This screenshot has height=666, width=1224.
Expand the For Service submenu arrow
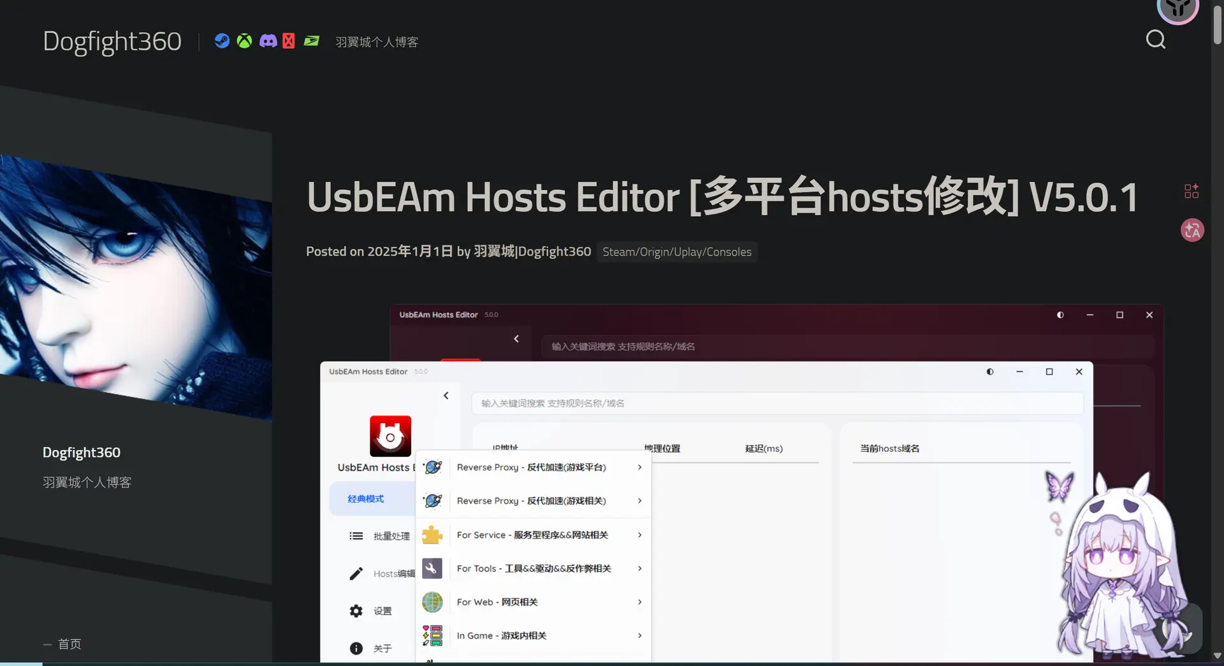(x=639, y=535)
